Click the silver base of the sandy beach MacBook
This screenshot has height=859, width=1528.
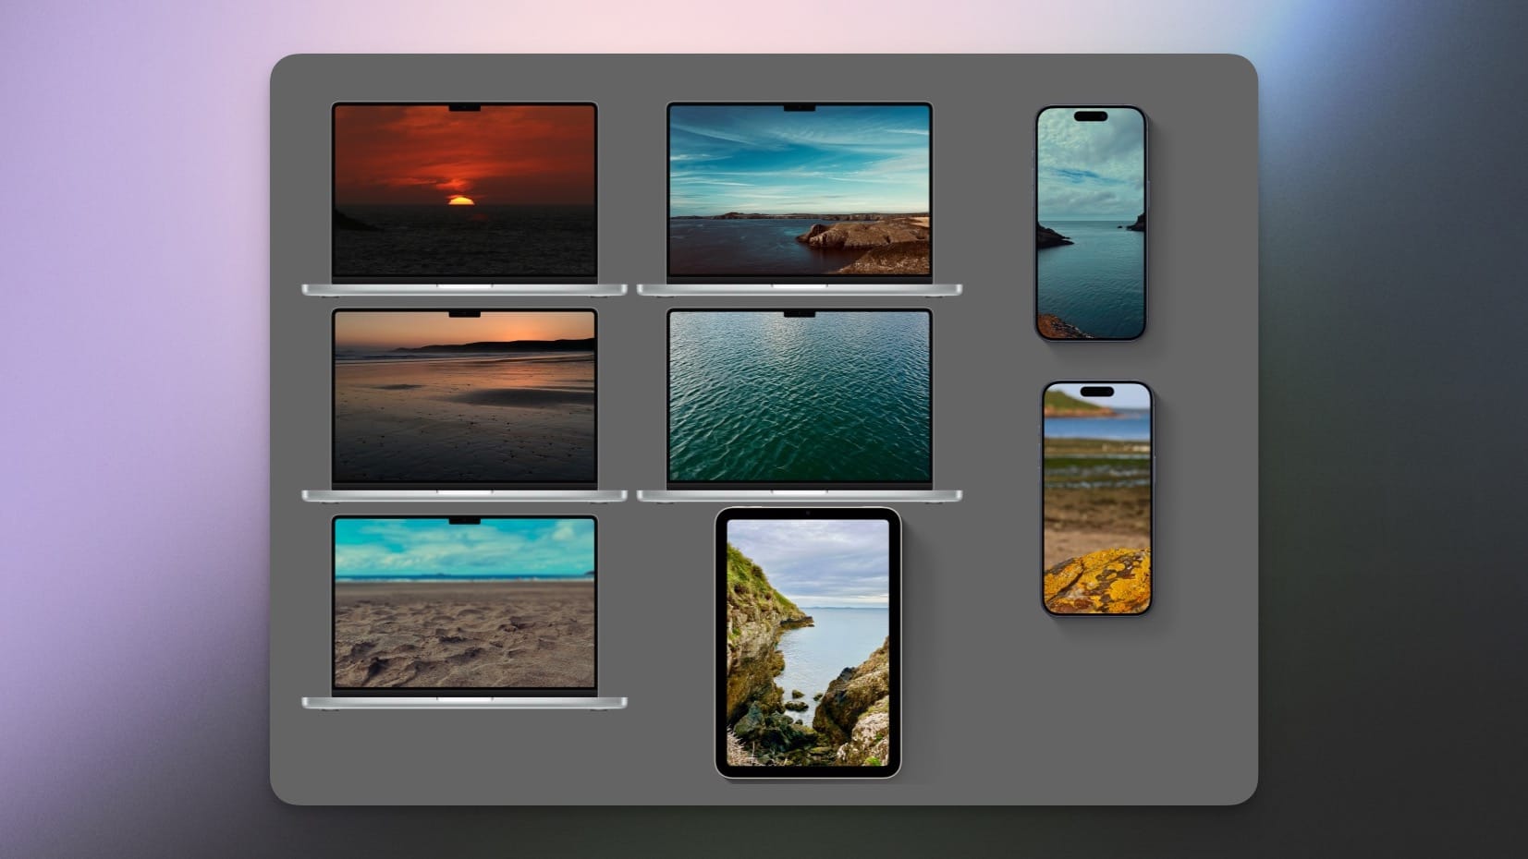464,703
